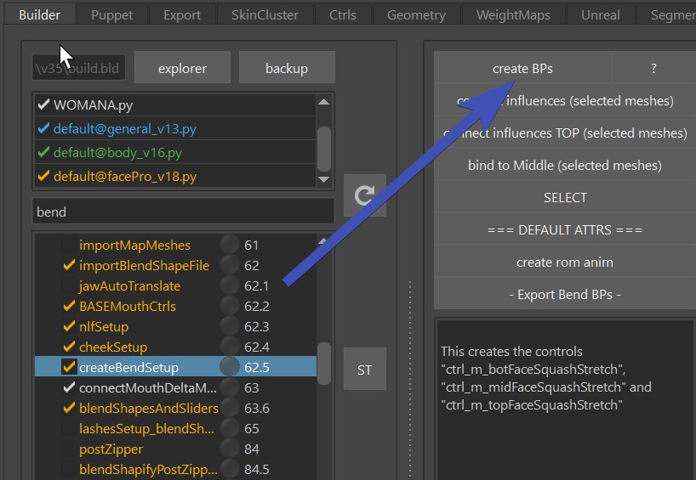Viewport: 696px width, 480px height.
Task: Click the round status dot beside connectMouthDeltaM...
Action: click(x=230, y=387)
